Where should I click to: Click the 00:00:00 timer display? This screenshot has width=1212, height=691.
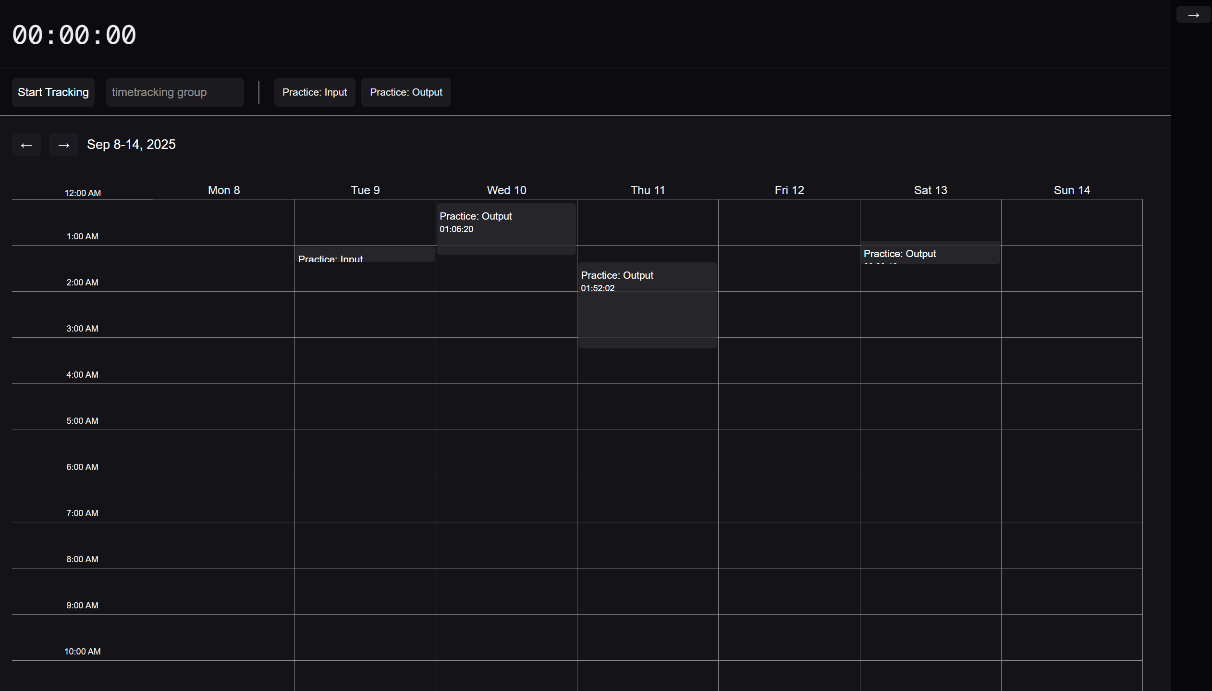pos(74,35)
